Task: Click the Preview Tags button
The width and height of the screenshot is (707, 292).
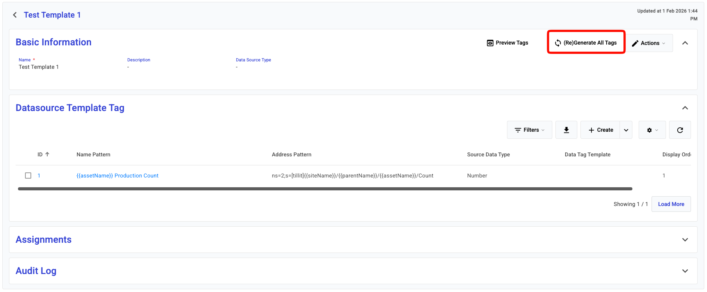Action: pyautogui.click(x=507, y=43)
